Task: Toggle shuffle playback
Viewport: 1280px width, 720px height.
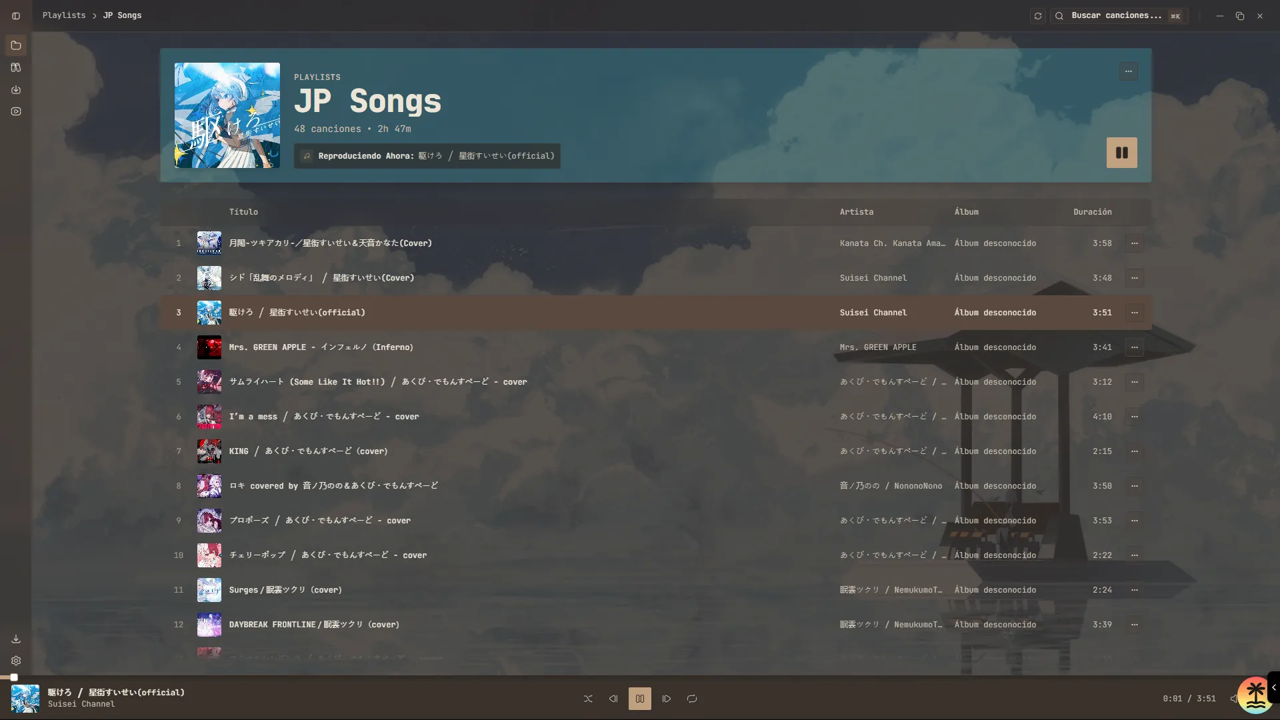Action: pyautogui.click(x=588, y=699)
